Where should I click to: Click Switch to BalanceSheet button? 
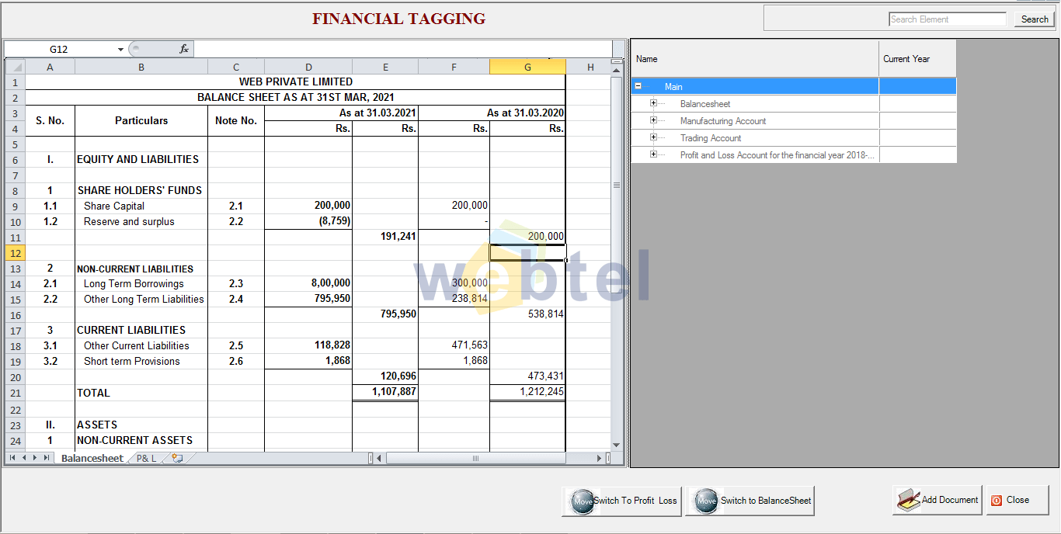750,501
